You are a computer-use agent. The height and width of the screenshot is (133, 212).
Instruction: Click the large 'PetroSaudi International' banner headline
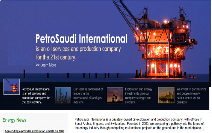(x=81, y=39)
